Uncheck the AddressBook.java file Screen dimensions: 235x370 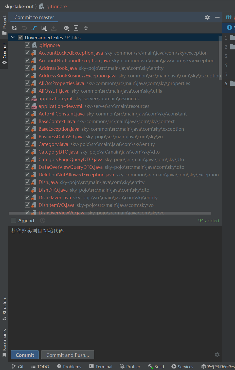pyautogui.click(x=27, y=68)
